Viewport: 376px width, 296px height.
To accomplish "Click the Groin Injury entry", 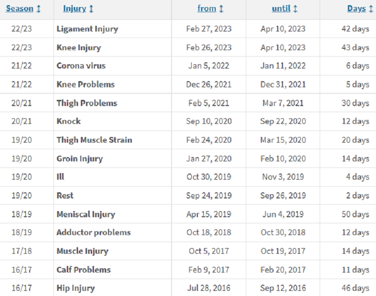I will point(79,159).
